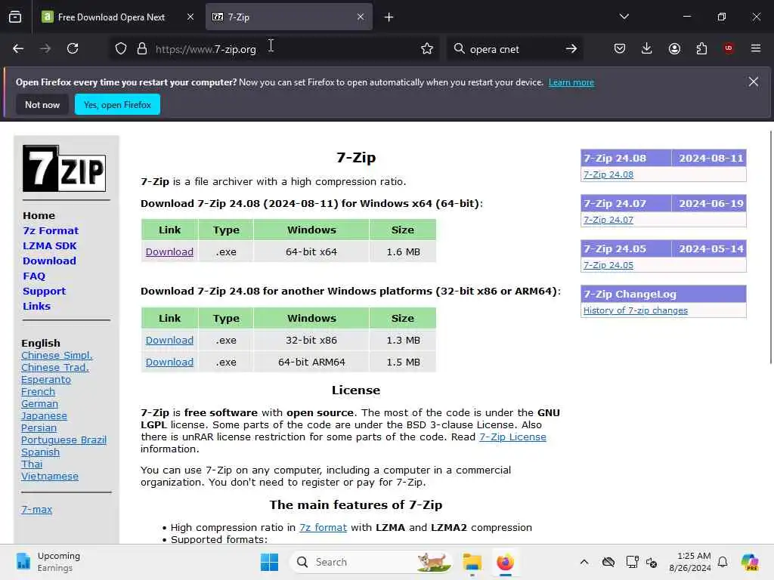This screenshot has width=774, height=580.
Task: Open File Explorer from the taskbar
Action: [472, 562]
